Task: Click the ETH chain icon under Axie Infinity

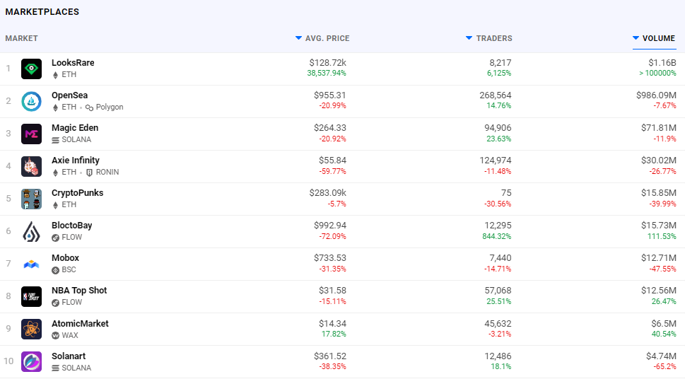Action: tap(55, 173)
